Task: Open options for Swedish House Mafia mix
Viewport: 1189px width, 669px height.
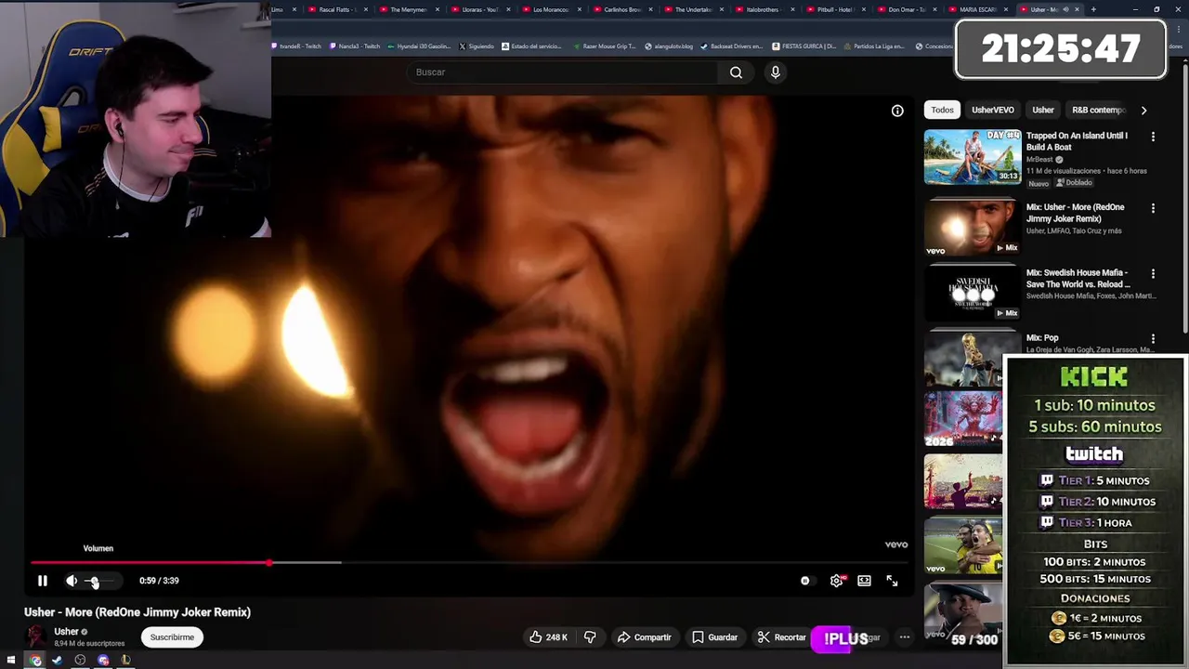Action: pos(1153,274)
